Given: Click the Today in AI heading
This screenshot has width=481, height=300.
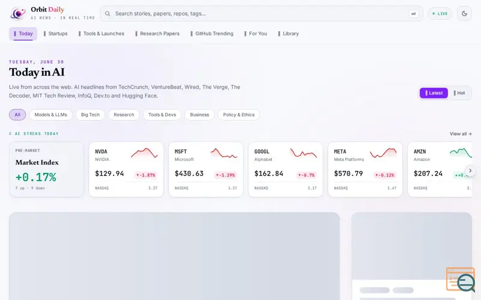Looking at the screenshot, I should [x=37, y=72].
